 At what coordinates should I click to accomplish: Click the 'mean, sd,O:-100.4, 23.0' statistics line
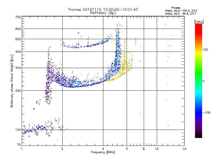[181, 11]
